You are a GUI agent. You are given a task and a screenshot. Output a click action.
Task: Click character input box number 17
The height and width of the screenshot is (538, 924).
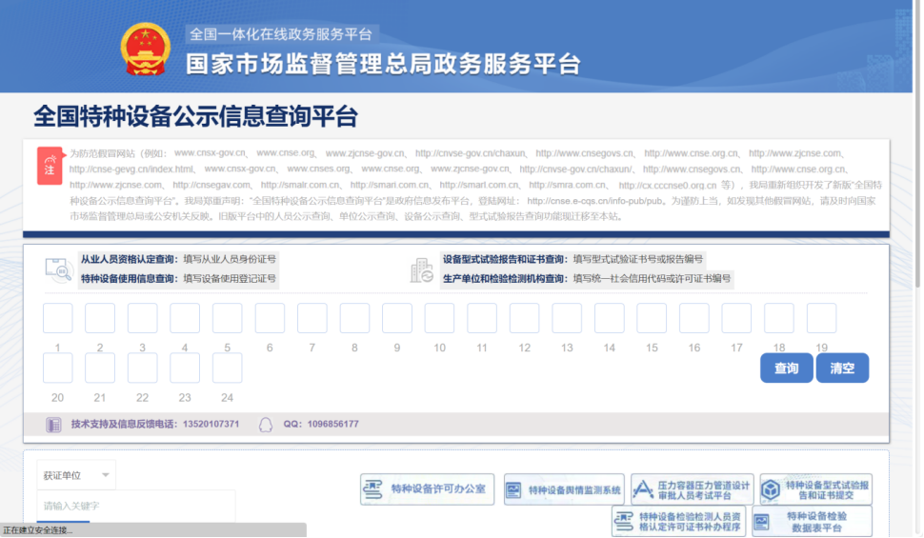(736, 318)
